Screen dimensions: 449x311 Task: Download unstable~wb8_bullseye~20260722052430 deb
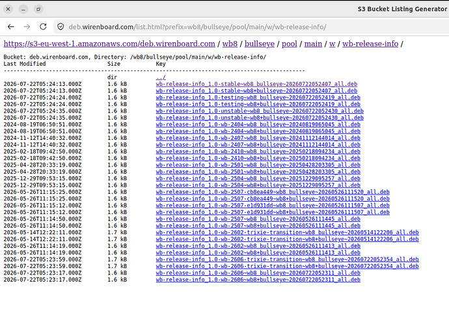[260, 111]
